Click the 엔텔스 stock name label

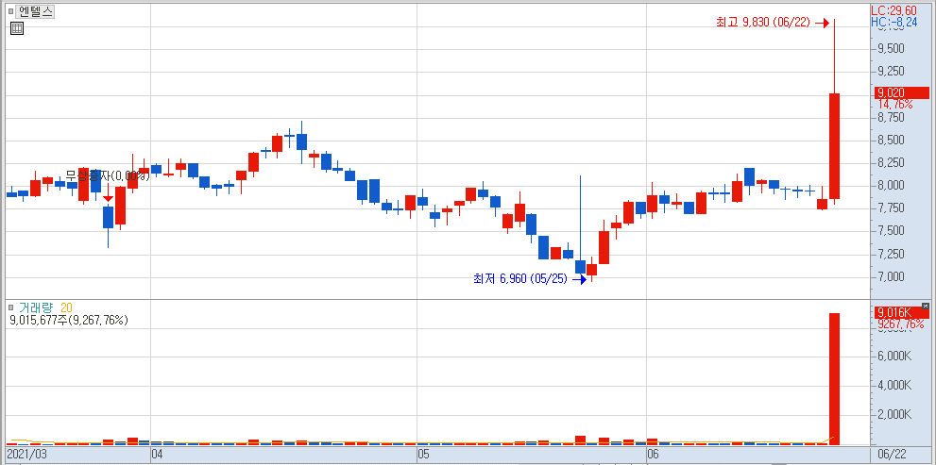coord(36,10)
